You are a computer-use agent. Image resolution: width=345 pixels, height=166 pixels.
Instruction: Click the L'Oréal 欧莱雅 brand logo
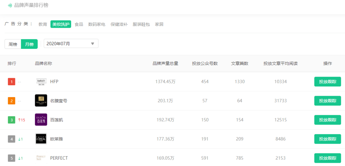pos(41,139)
